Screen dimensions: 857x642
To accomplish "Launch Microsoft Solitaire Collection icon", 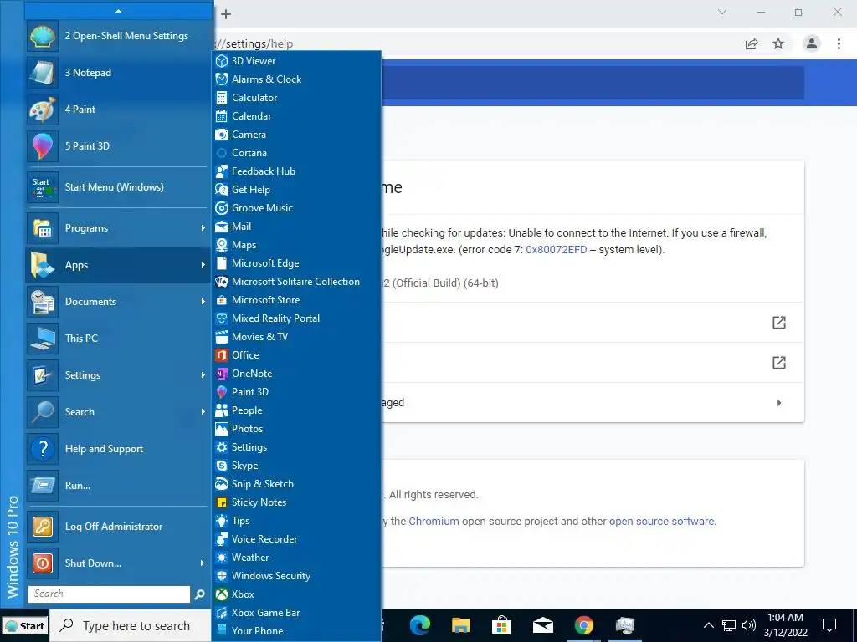I will 221,282.
